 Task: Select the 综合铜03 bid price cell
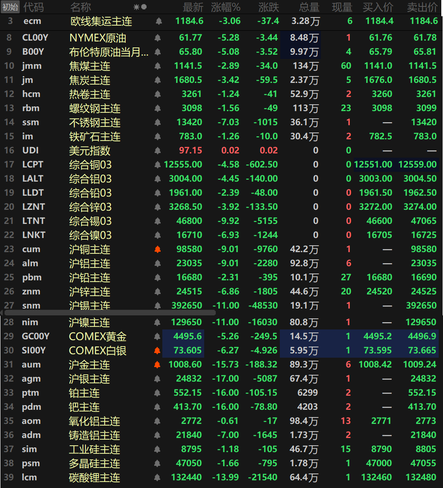tap(373, 165)
